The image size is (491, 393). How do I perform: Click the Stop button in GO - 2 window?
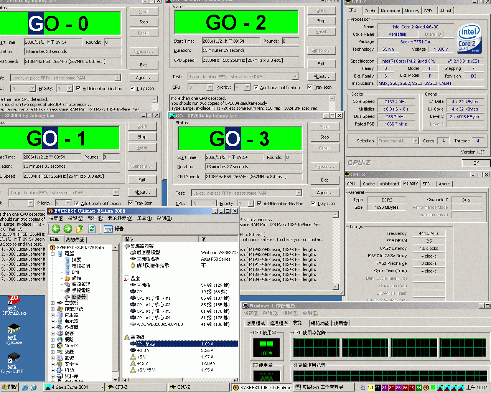[x=321, y=21]
